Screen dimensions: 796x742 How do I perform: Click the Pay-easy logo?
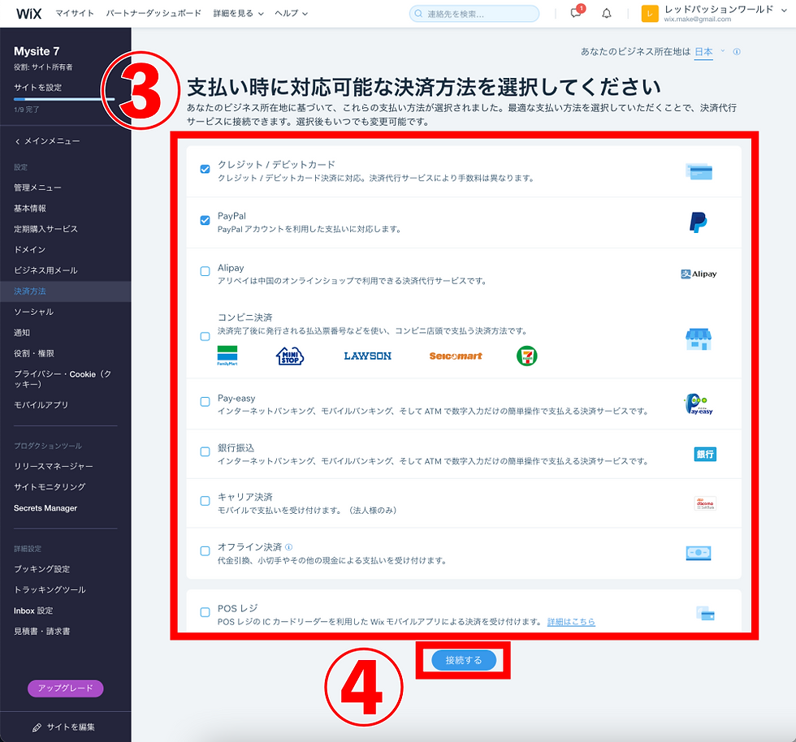click(699, 404)
